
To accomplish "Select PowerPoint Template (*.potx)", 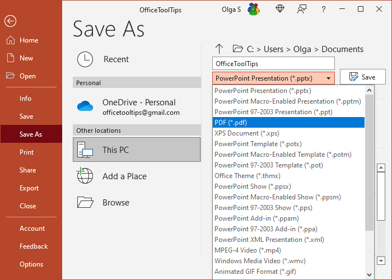I will click(288, 144).
